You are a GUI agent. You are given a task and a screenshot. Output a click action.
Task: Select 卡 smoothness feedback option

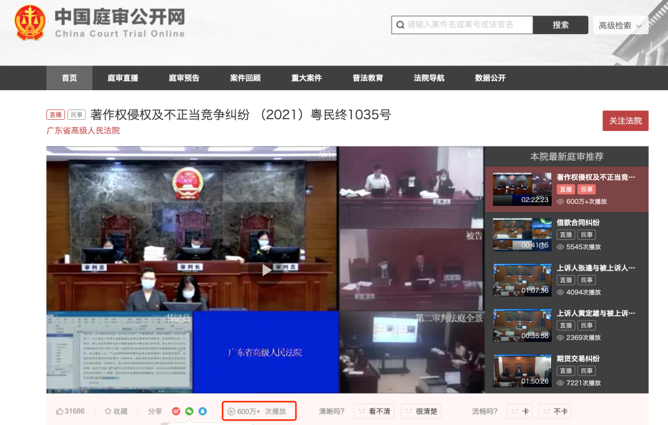[x=520, y=411]
